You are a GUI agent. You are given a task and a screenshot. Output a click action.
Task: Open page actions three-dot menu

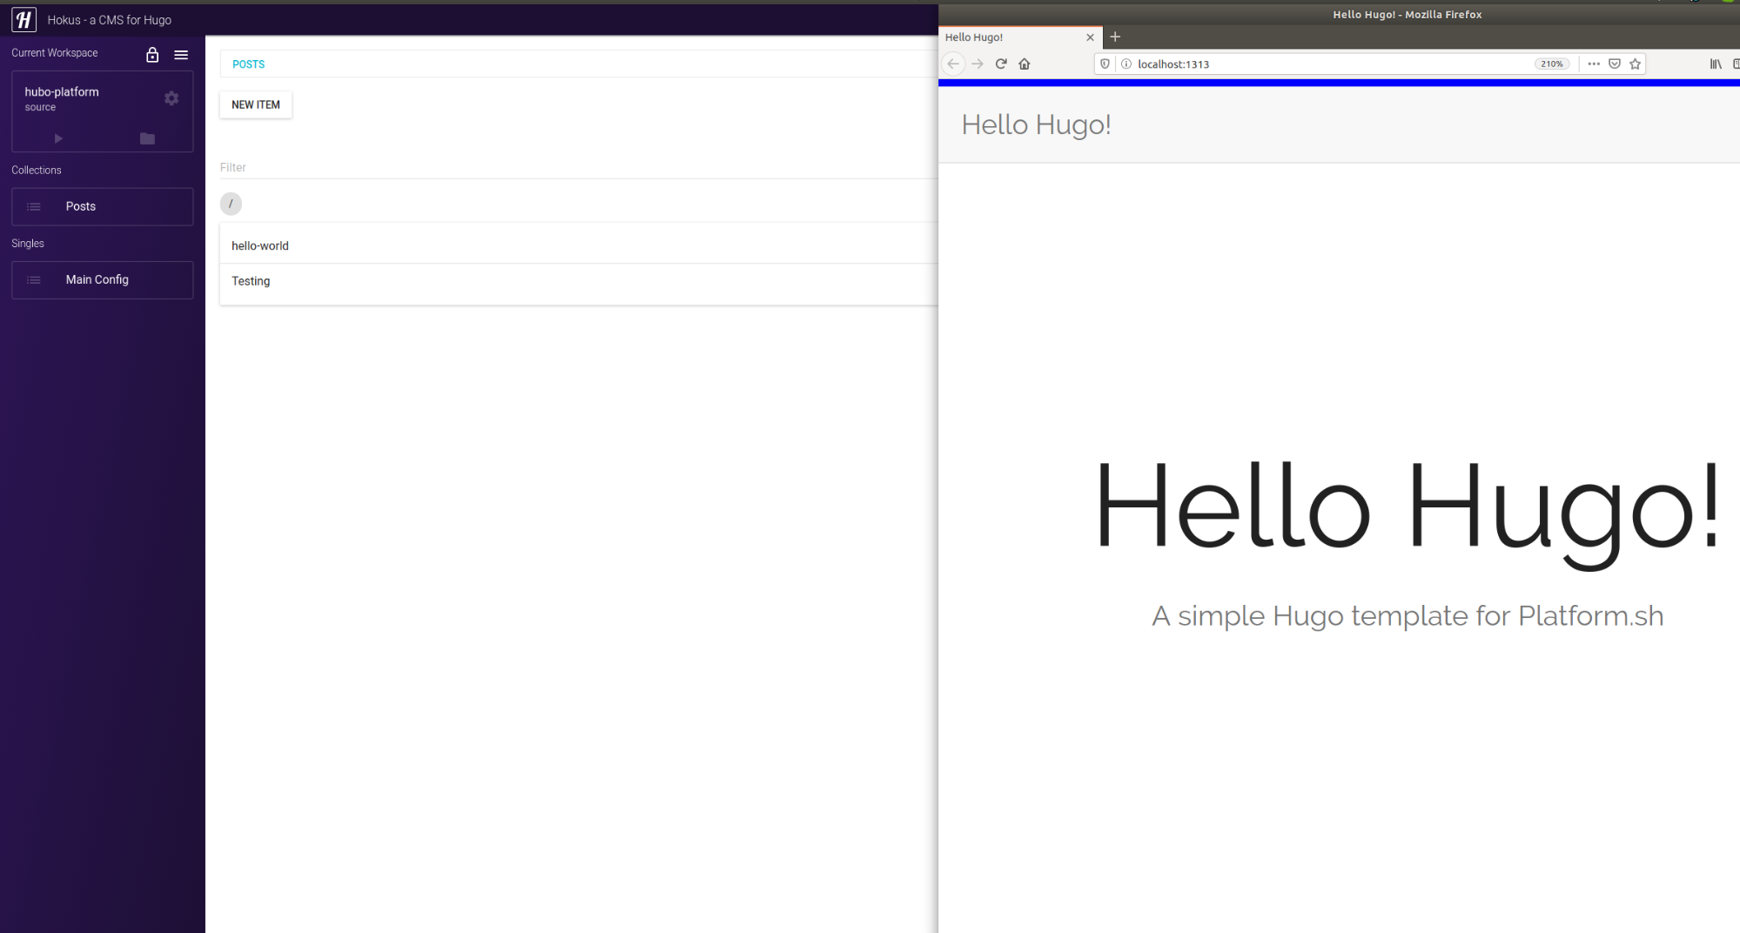[x=1593, y=64]
